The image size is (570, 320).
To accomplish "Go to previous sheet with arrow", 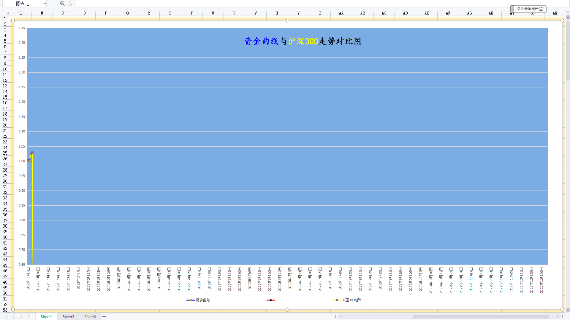I will (14, 317).
